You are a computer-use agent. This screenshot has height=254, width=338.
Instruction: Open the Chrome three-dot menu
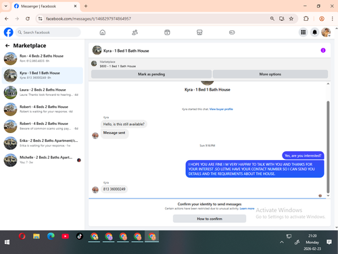click(x=332, y=19)
